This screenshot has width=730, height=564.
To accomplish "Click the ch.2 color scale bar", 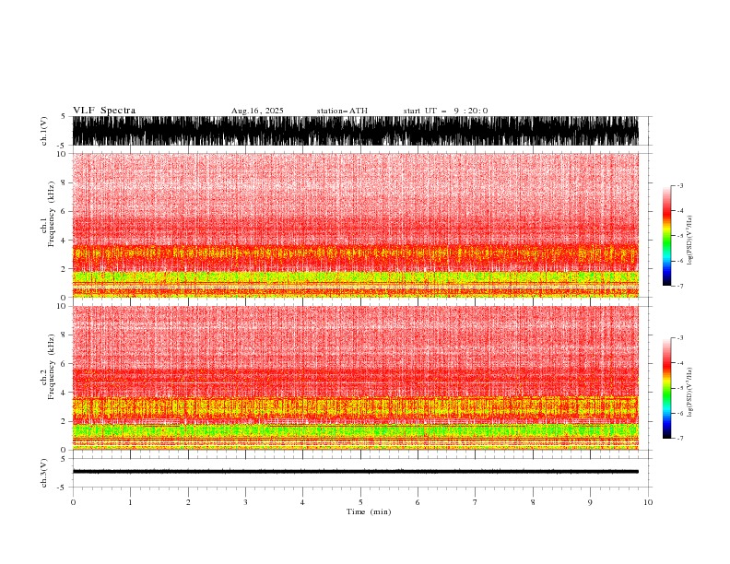I will point(666,388).
